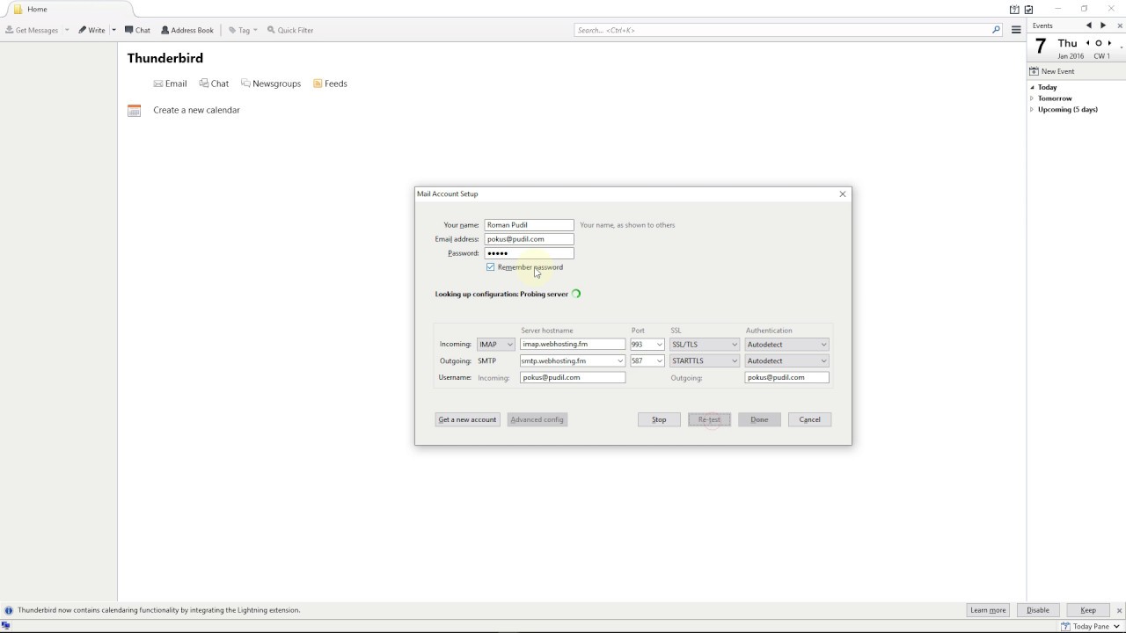Click Disable in the Lightning notification
Image resolution: width=1126 pixels, height=633 pixels.
point(1038,610)
